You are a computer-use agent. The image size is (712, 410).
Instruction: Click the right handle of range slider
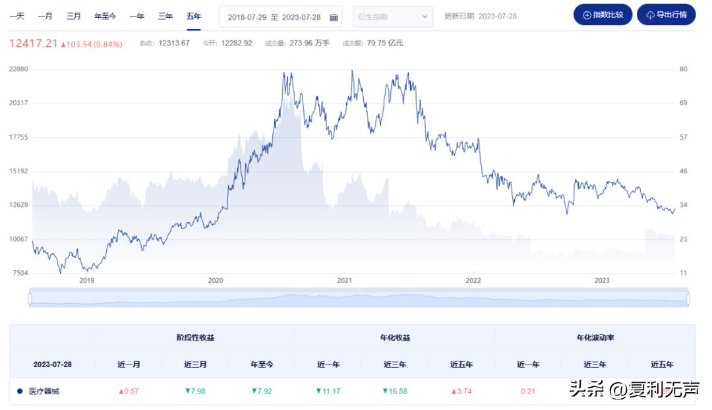coord(688,299)
